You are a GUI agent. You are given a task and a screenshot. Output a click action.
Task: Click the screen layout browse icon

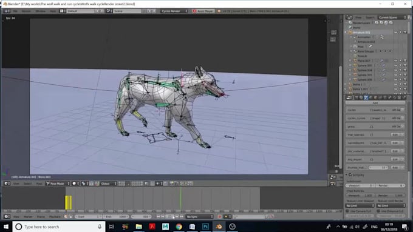[63, 11]
